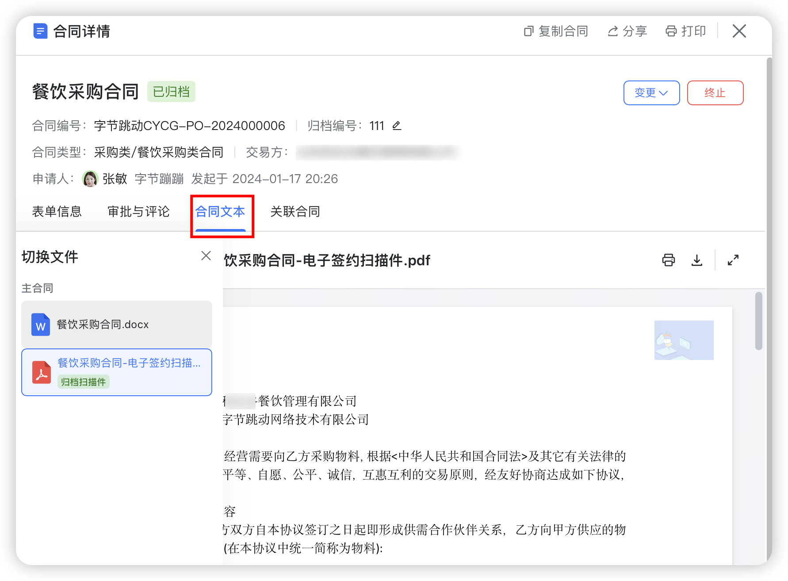The image size is (788, 581).
Task: Click the Copy Contract (复制合同) icon
Action: coord(528,31)
